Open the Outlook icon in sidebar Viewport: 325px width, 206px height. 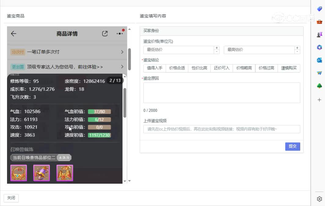tap(320, 60)
